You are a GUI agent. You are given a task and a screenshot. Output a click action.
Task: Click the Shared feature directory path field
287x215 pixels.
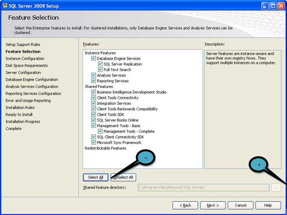point(203,188)
